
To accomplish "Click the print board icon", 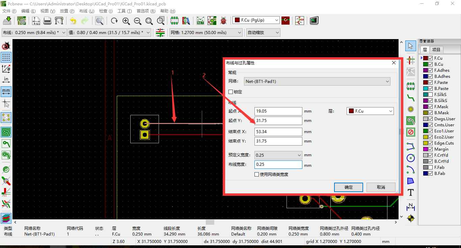I will click(x=48, y=21).
